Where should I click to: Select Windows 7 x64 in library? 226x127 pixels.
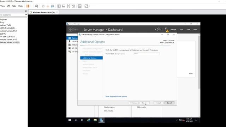tap(6, 25)
